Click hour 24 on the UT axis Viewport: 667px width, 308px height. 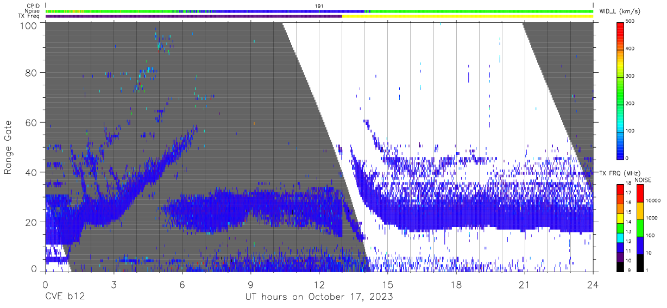point(593,285)
